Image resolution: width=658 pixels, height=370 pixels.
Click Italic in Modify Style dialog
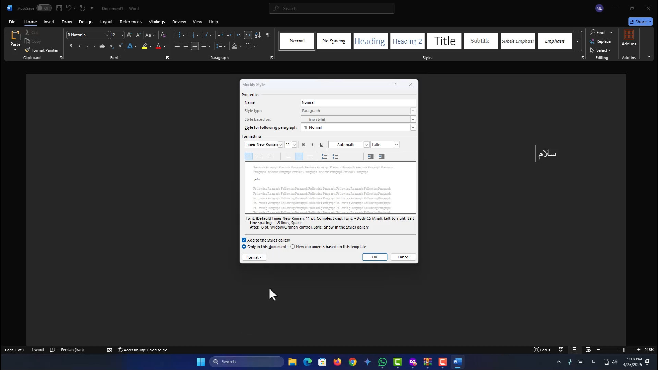tap(312, 145)
